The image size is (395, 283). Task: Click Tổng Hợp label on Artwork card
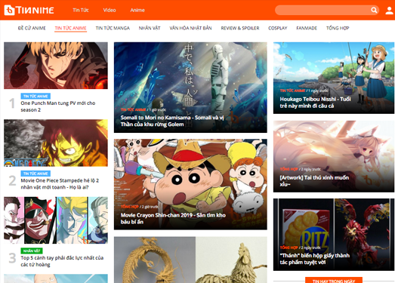pos(289,169)
